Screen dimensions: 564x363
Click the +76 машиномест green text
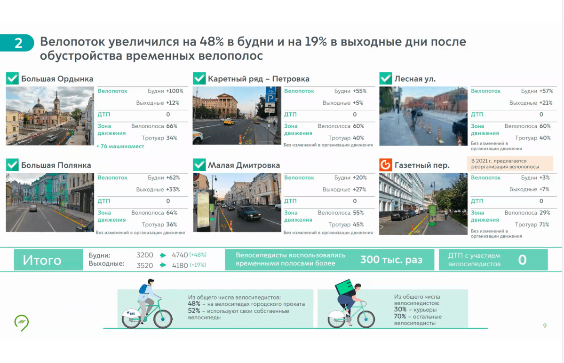pyautogui.click(x=120, y=147)
